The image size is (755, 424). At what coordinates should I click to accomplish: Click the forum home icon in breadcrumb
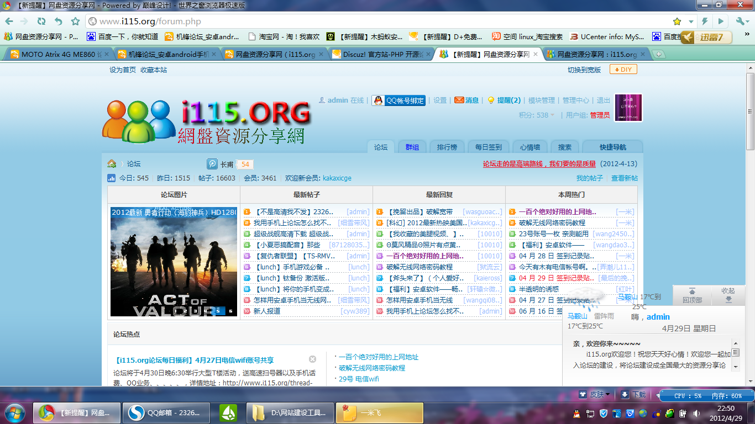point(112,164)
